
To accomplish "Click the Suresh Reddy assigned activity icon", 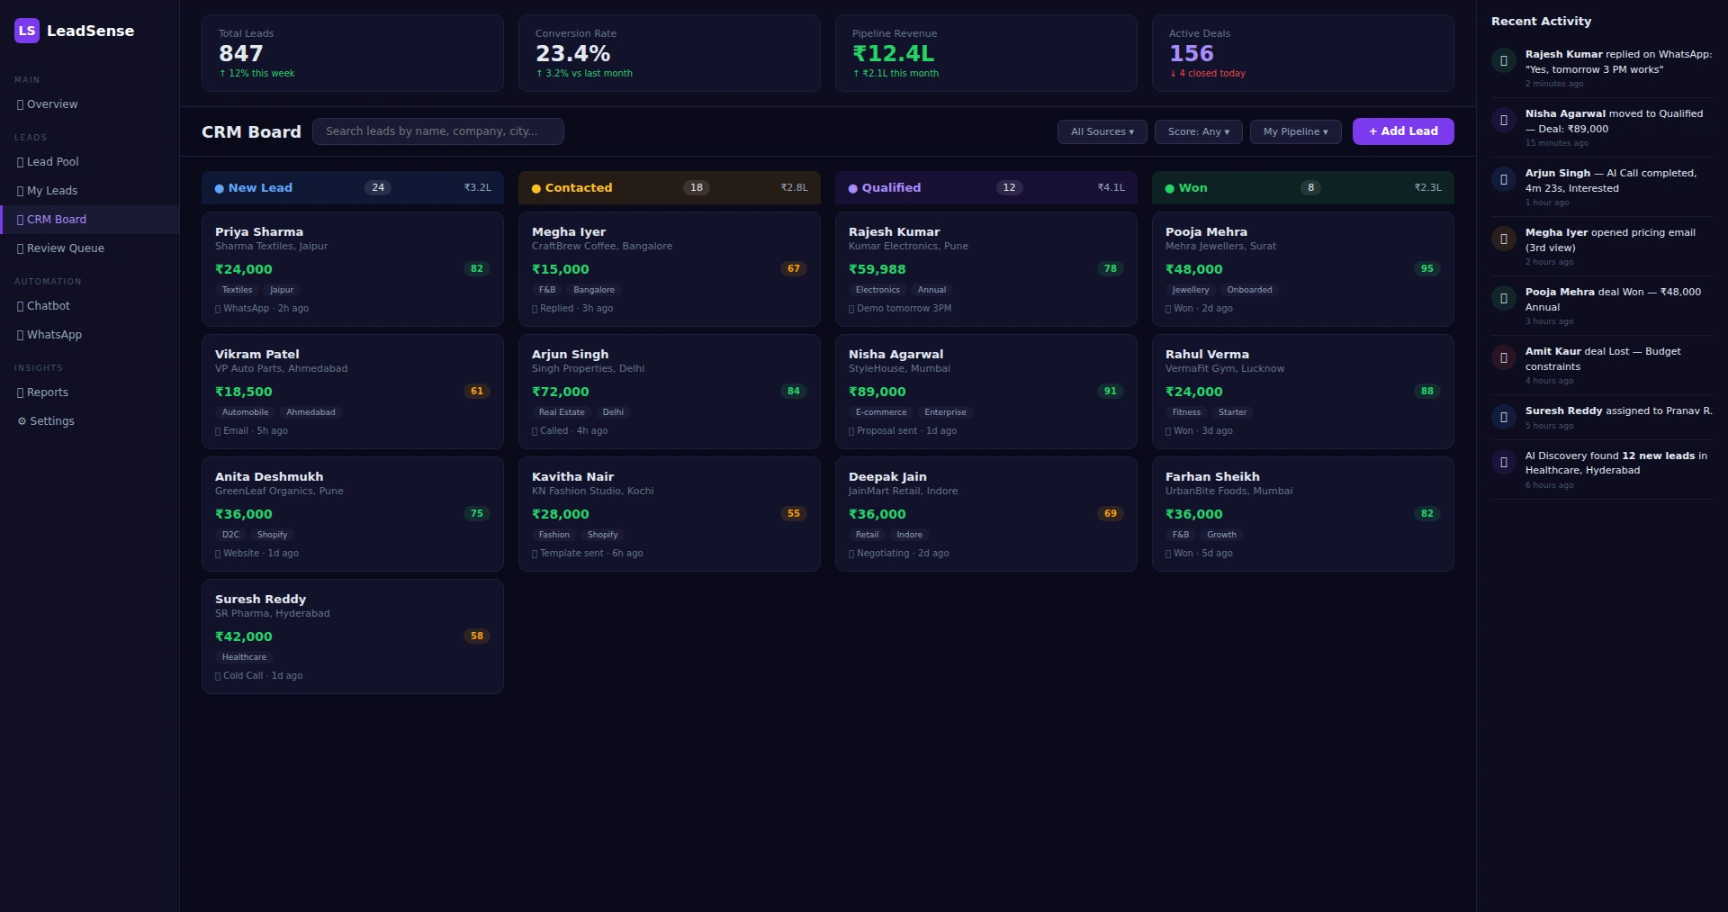I will pos(1503,417).
